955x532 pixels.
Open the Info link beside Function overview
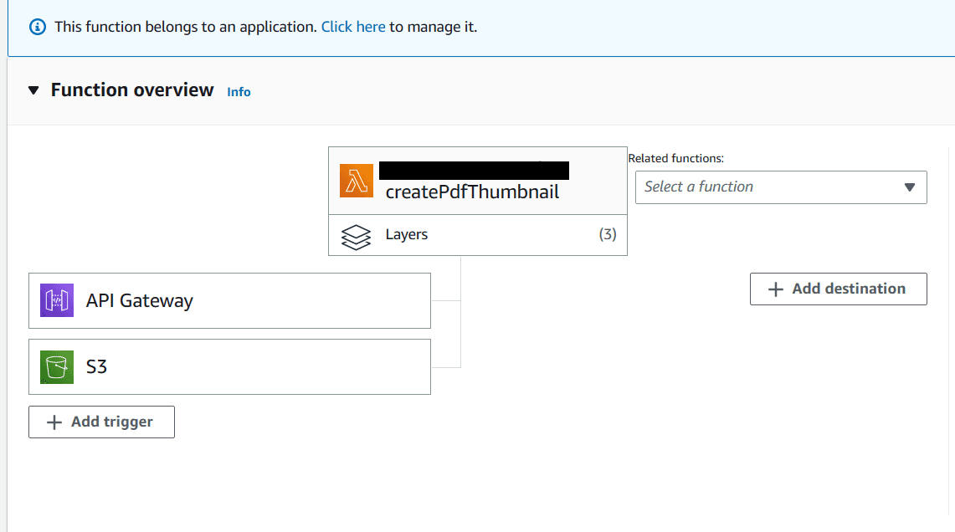point(239,92)
